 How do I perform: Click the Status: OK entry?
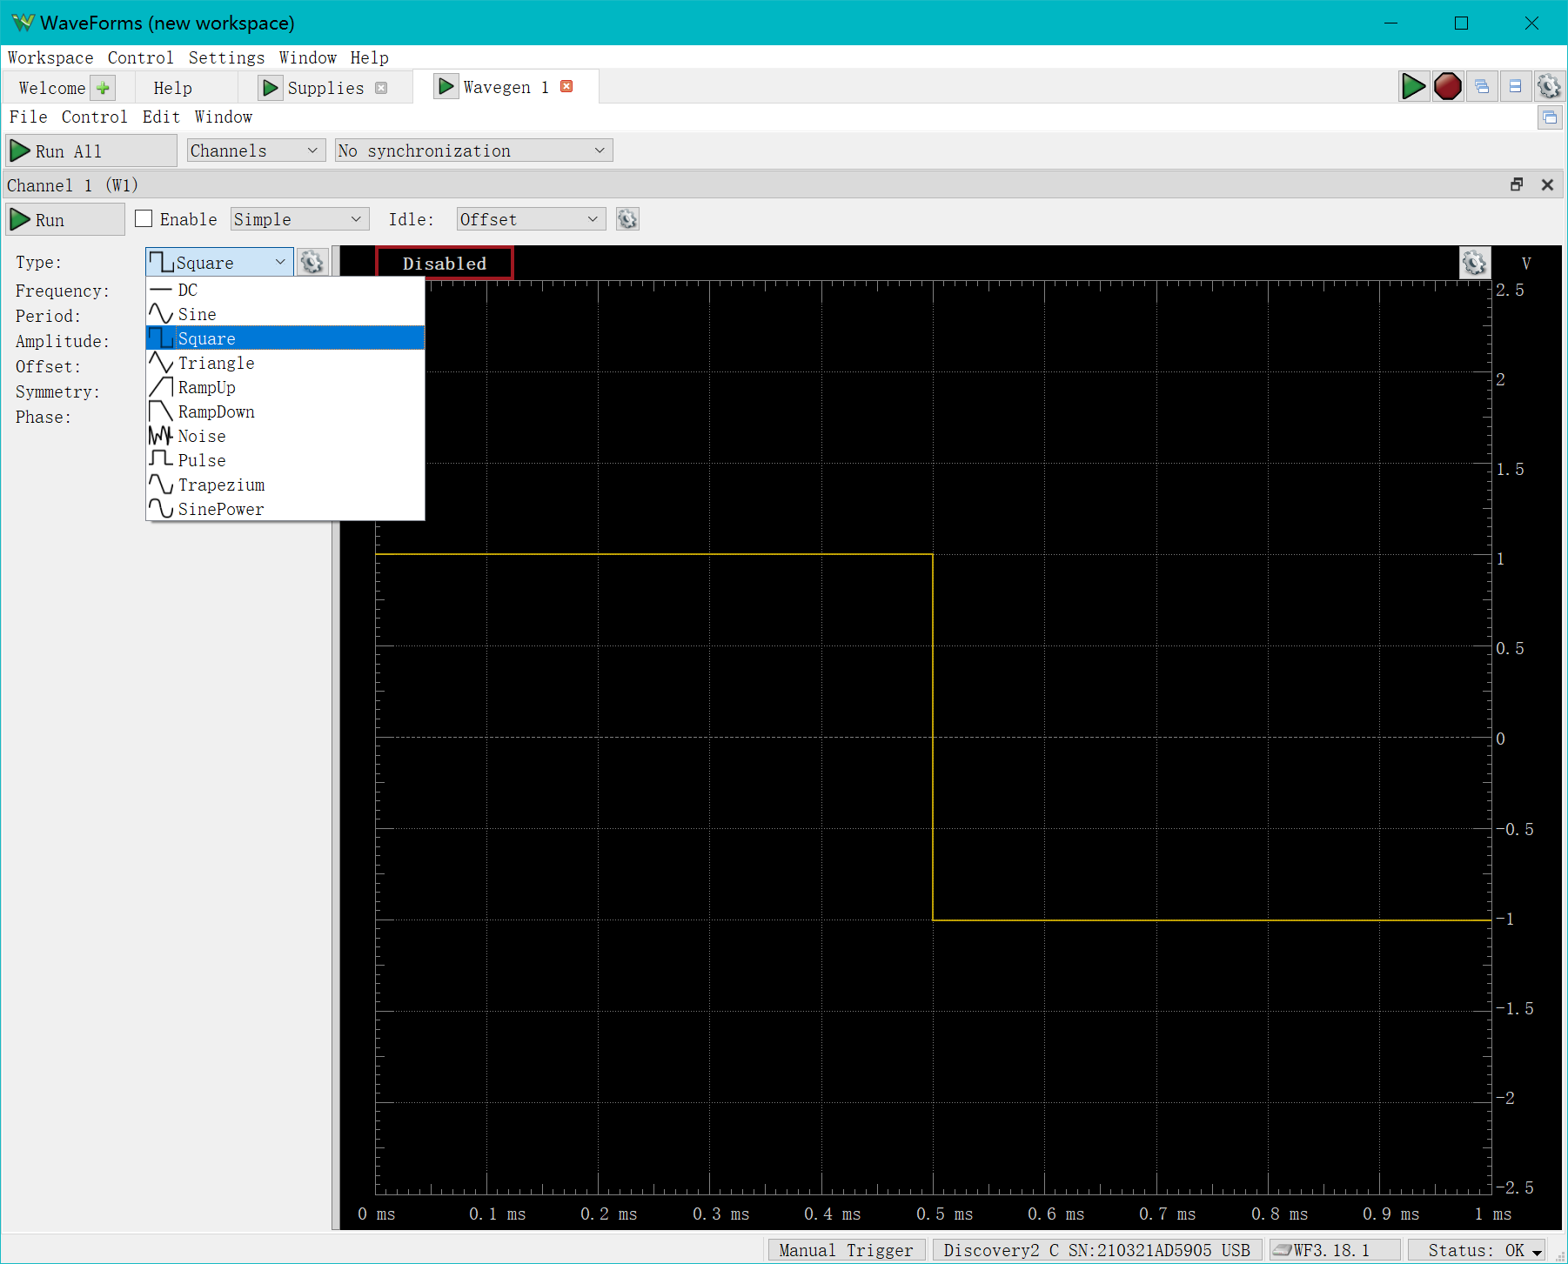tap(1476, 1250)
